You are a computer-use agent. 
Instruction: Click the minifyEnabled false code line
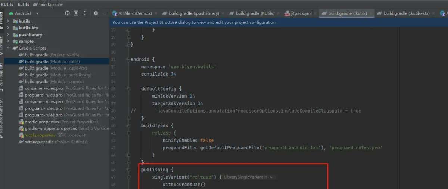point(188,140)
